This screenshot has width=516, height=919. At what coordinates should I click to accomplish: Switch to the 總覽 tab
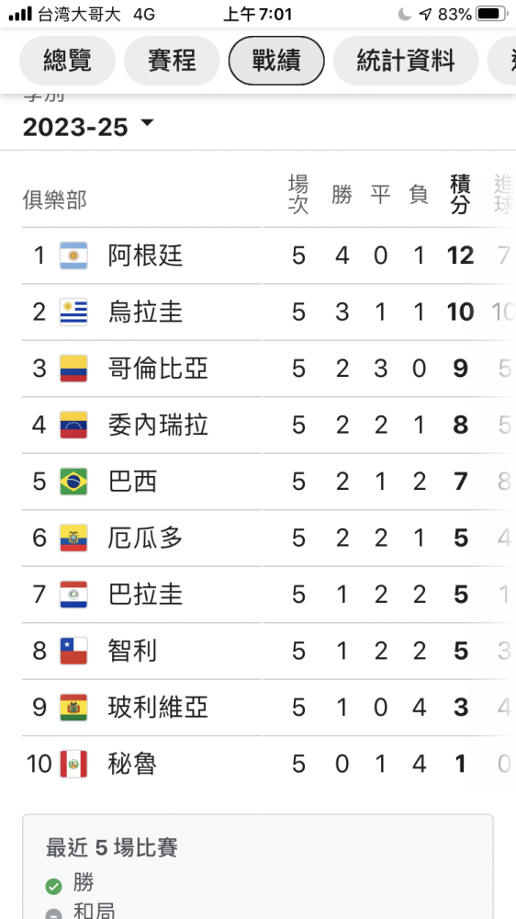click(x=67, y=61)
